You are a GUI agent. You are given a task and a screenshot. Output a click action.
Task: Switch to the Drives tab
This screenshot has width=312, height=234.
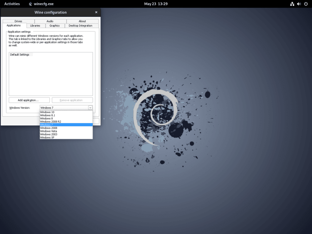[18, 21]
